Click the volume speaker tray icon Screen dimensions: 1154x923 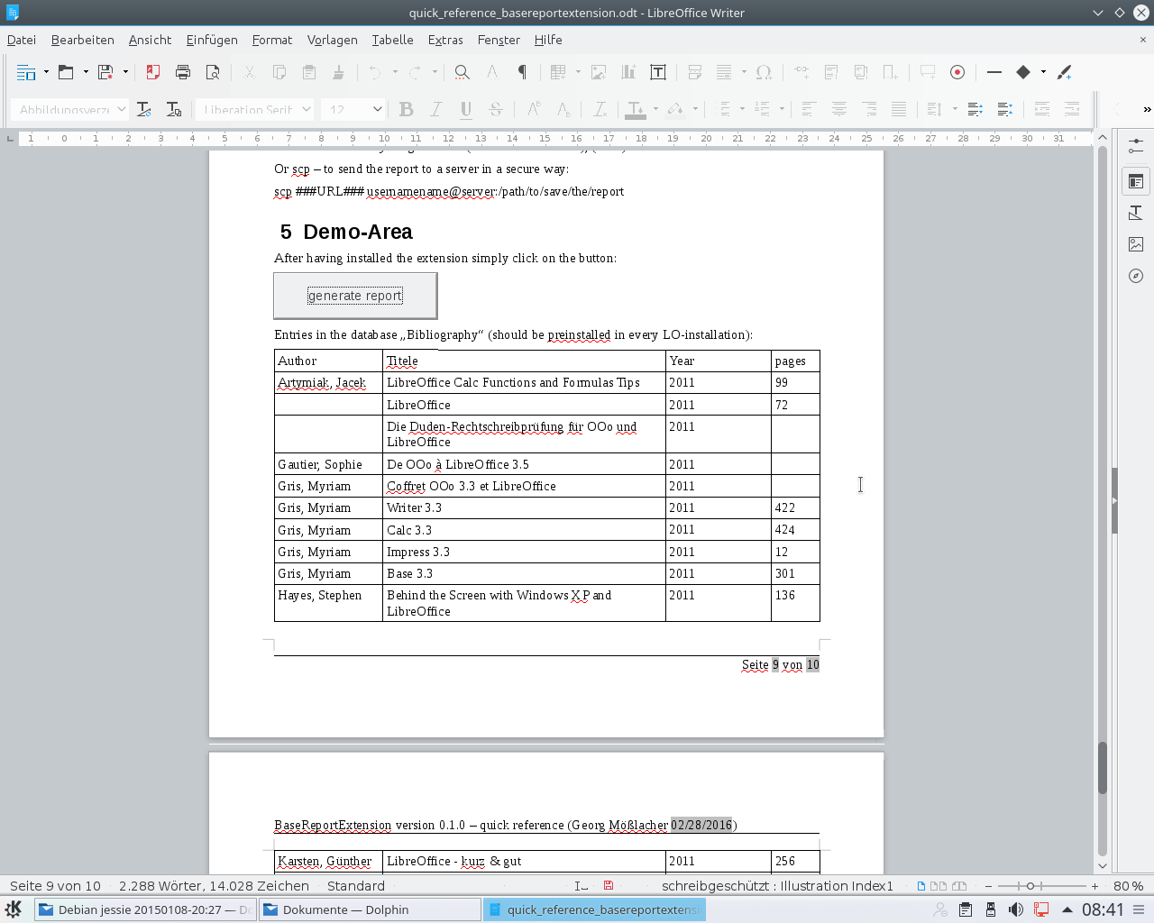[x=1015, y=909]
